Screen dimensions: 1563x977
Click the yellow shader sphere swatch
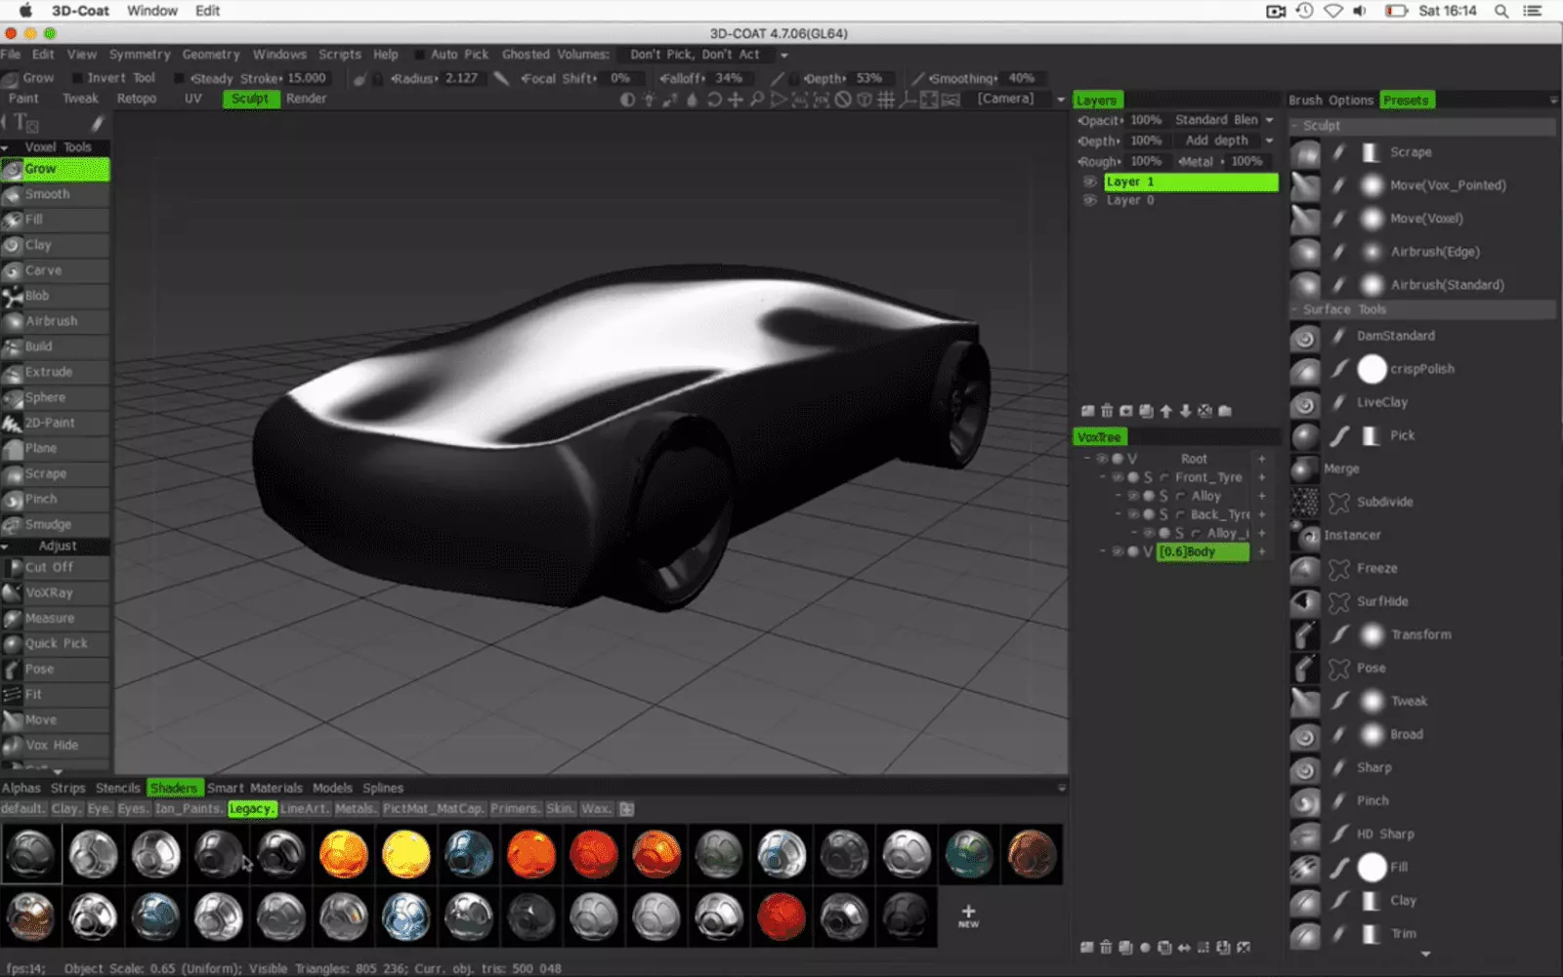click(x=406, y=854)
